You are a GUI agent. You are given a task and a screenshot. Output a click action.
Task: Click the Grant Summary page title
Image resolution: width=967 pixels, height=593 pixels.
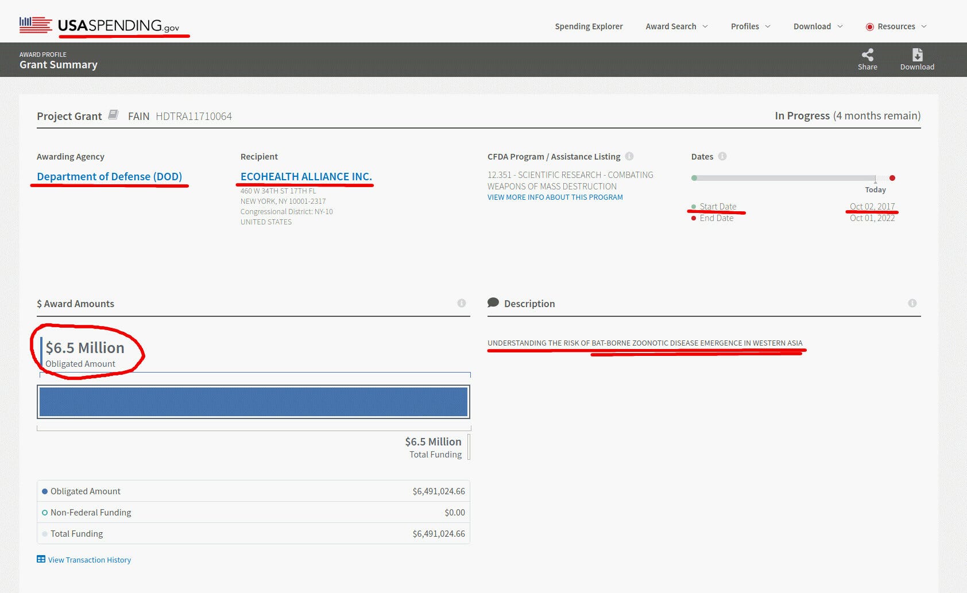coord(59,65)
